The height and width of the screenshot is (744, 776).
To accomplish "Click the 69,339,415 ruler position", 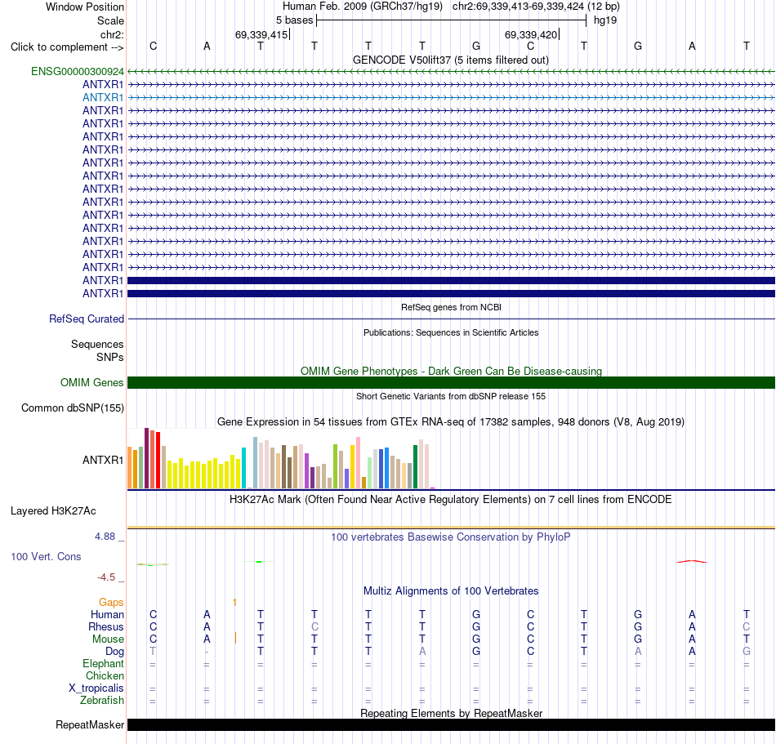I will [x=261, y=34].
